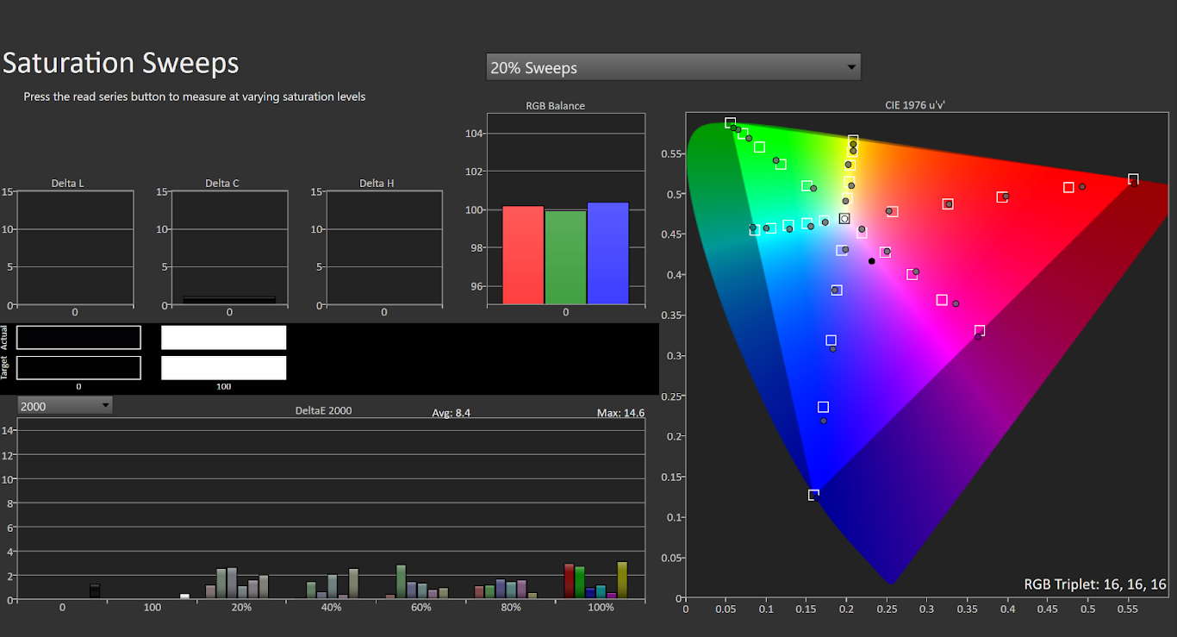
Task: Click the Actual white swatch above 100
Action: 224,338
